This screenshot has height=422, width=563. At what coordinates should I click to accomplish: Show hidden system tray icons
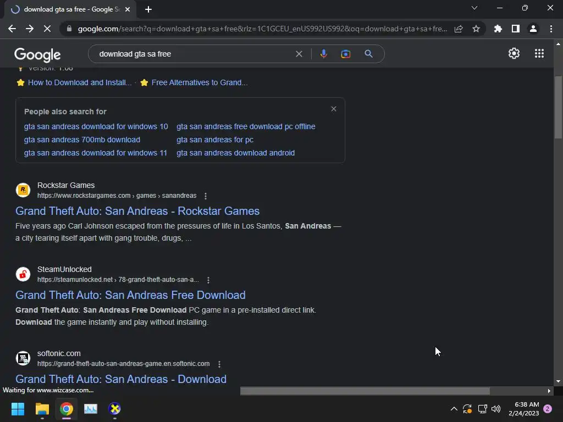(454, 409)
